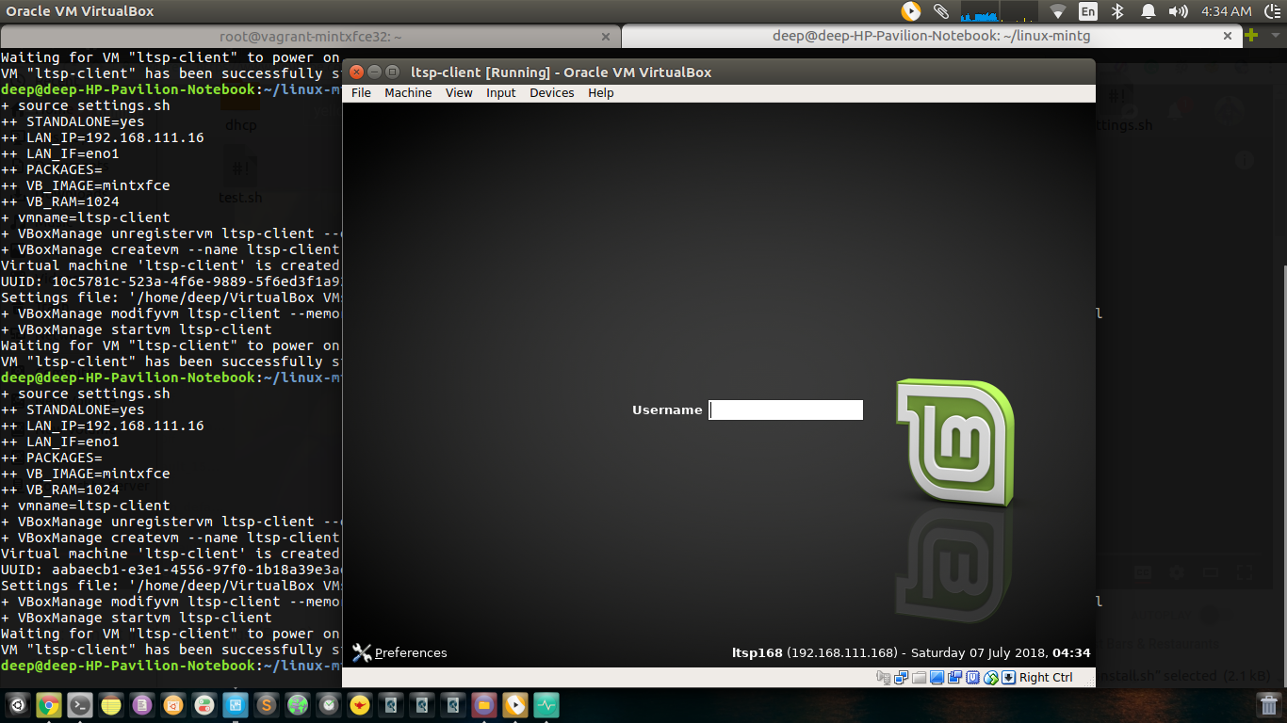Viewport: 1287px width, 723px height.
Task: Click the video capture status icon
Action: click(954, 677)
